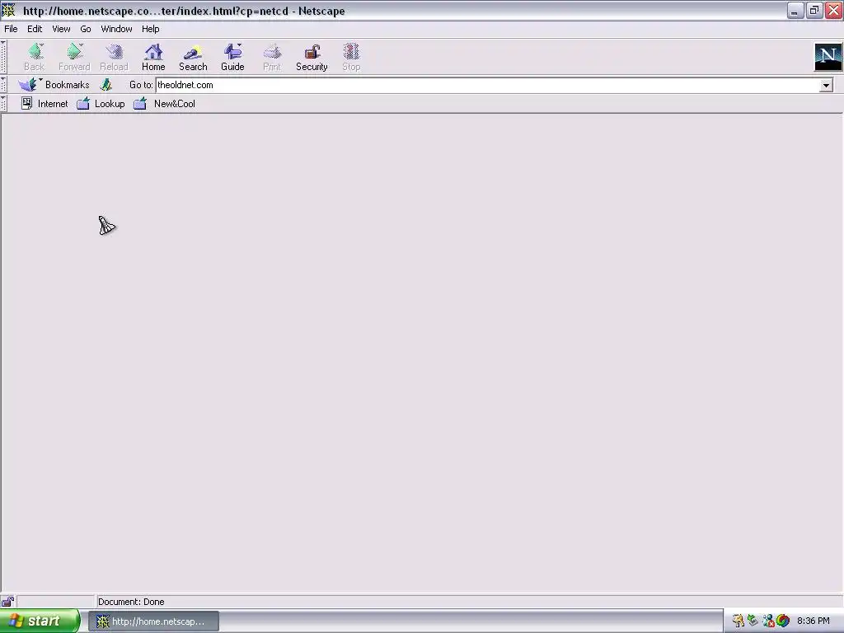This screenshot has height=633, width=844.
Task: Click the Stop loading button
Action: [x=351, y=57]
